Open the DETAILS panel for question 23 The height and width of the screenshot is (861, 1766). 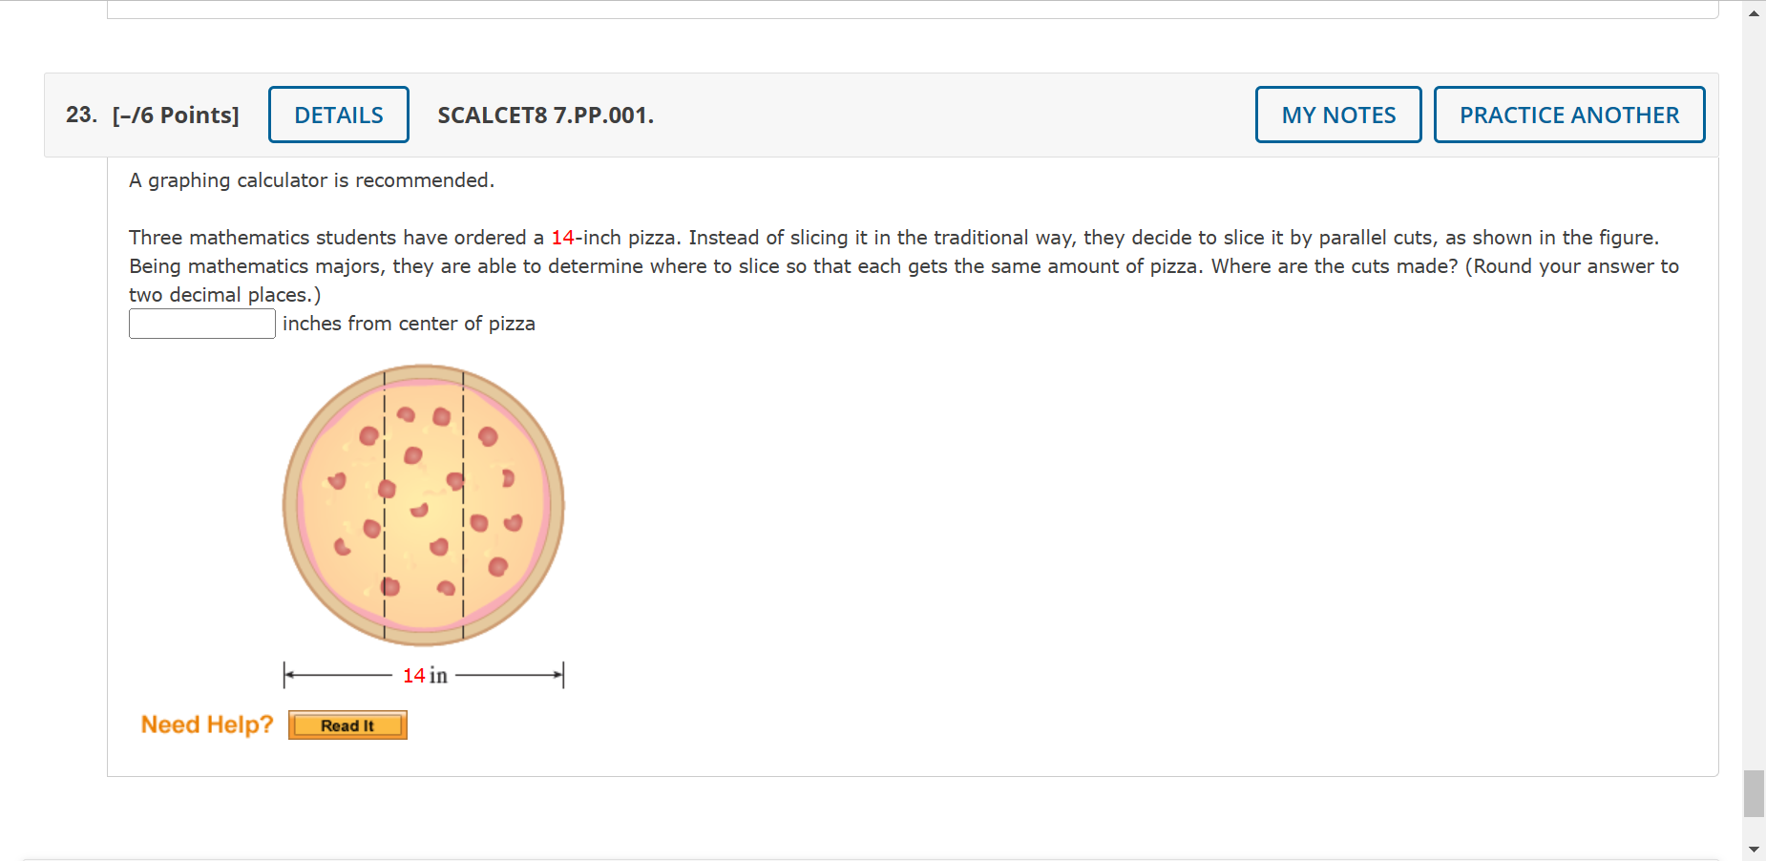pos(338,115)
